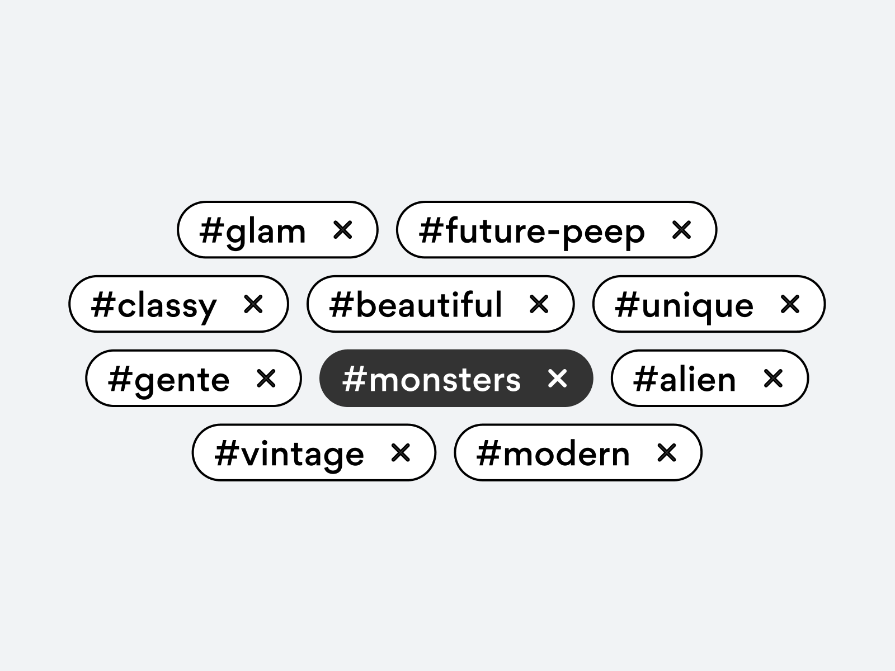The image size is (895, 671).
Task: Dismiss #beautiful using its X icon
Action: pyautogui.click(x=540, y=305)
